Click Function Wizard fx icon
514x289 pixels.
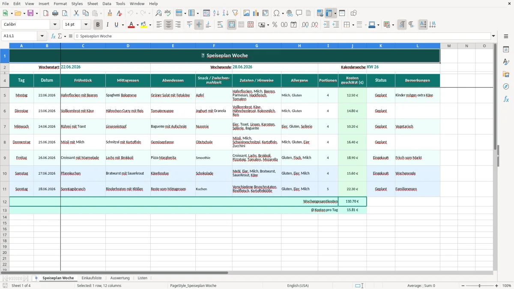coord(53,36)
